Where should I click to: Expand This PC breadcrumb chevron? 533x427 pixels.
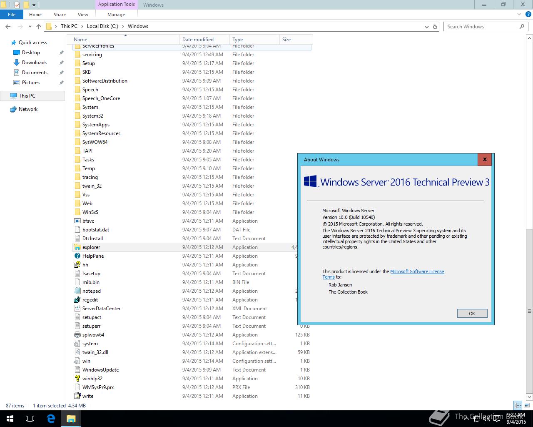click(x=82, y=26)
